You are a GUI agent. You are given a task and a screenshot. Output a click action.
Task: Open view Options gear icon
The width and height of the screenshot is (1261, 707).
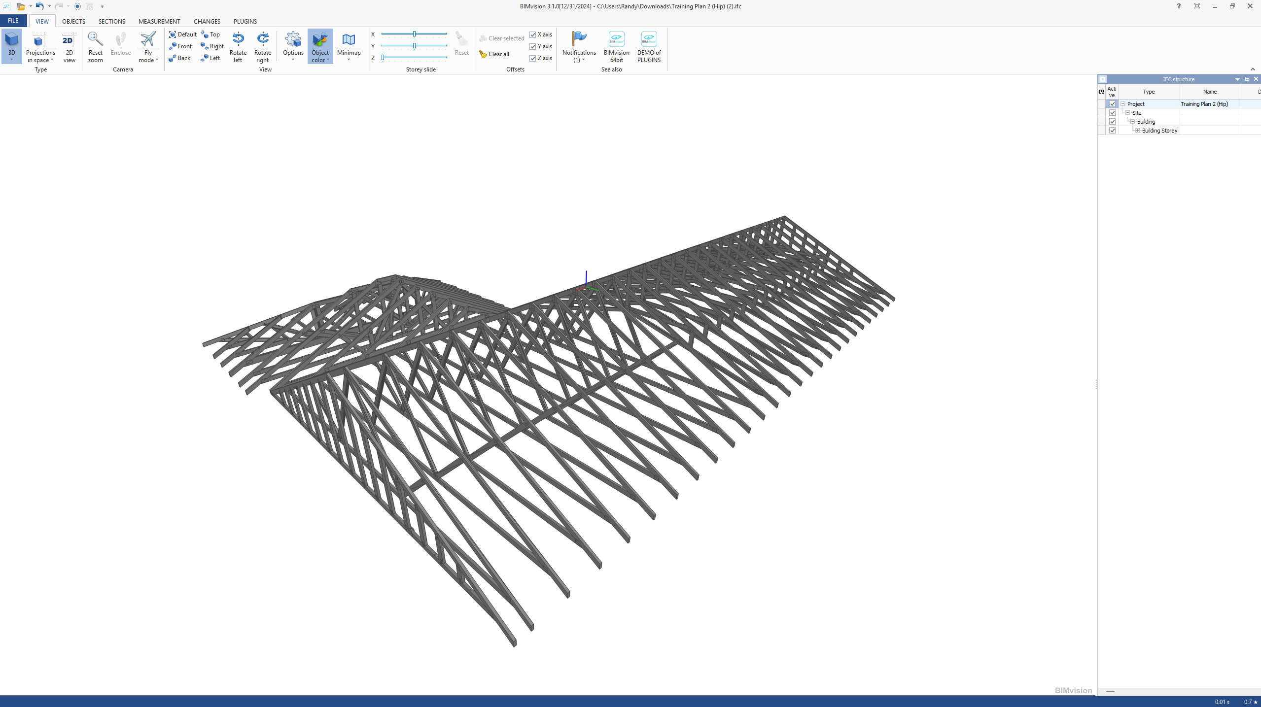pyautogui.click(x=293, y=40)
